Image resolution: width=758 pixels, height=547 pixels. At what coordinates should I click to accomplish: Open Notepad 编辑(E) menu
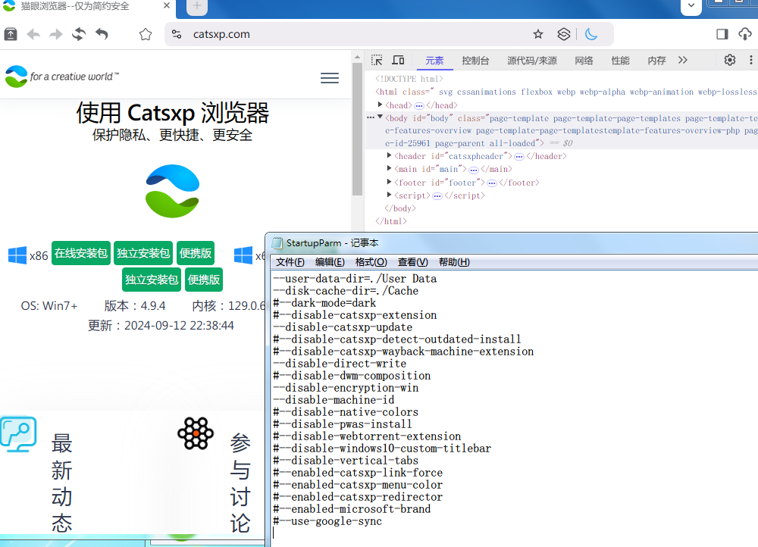pos(330,262)
